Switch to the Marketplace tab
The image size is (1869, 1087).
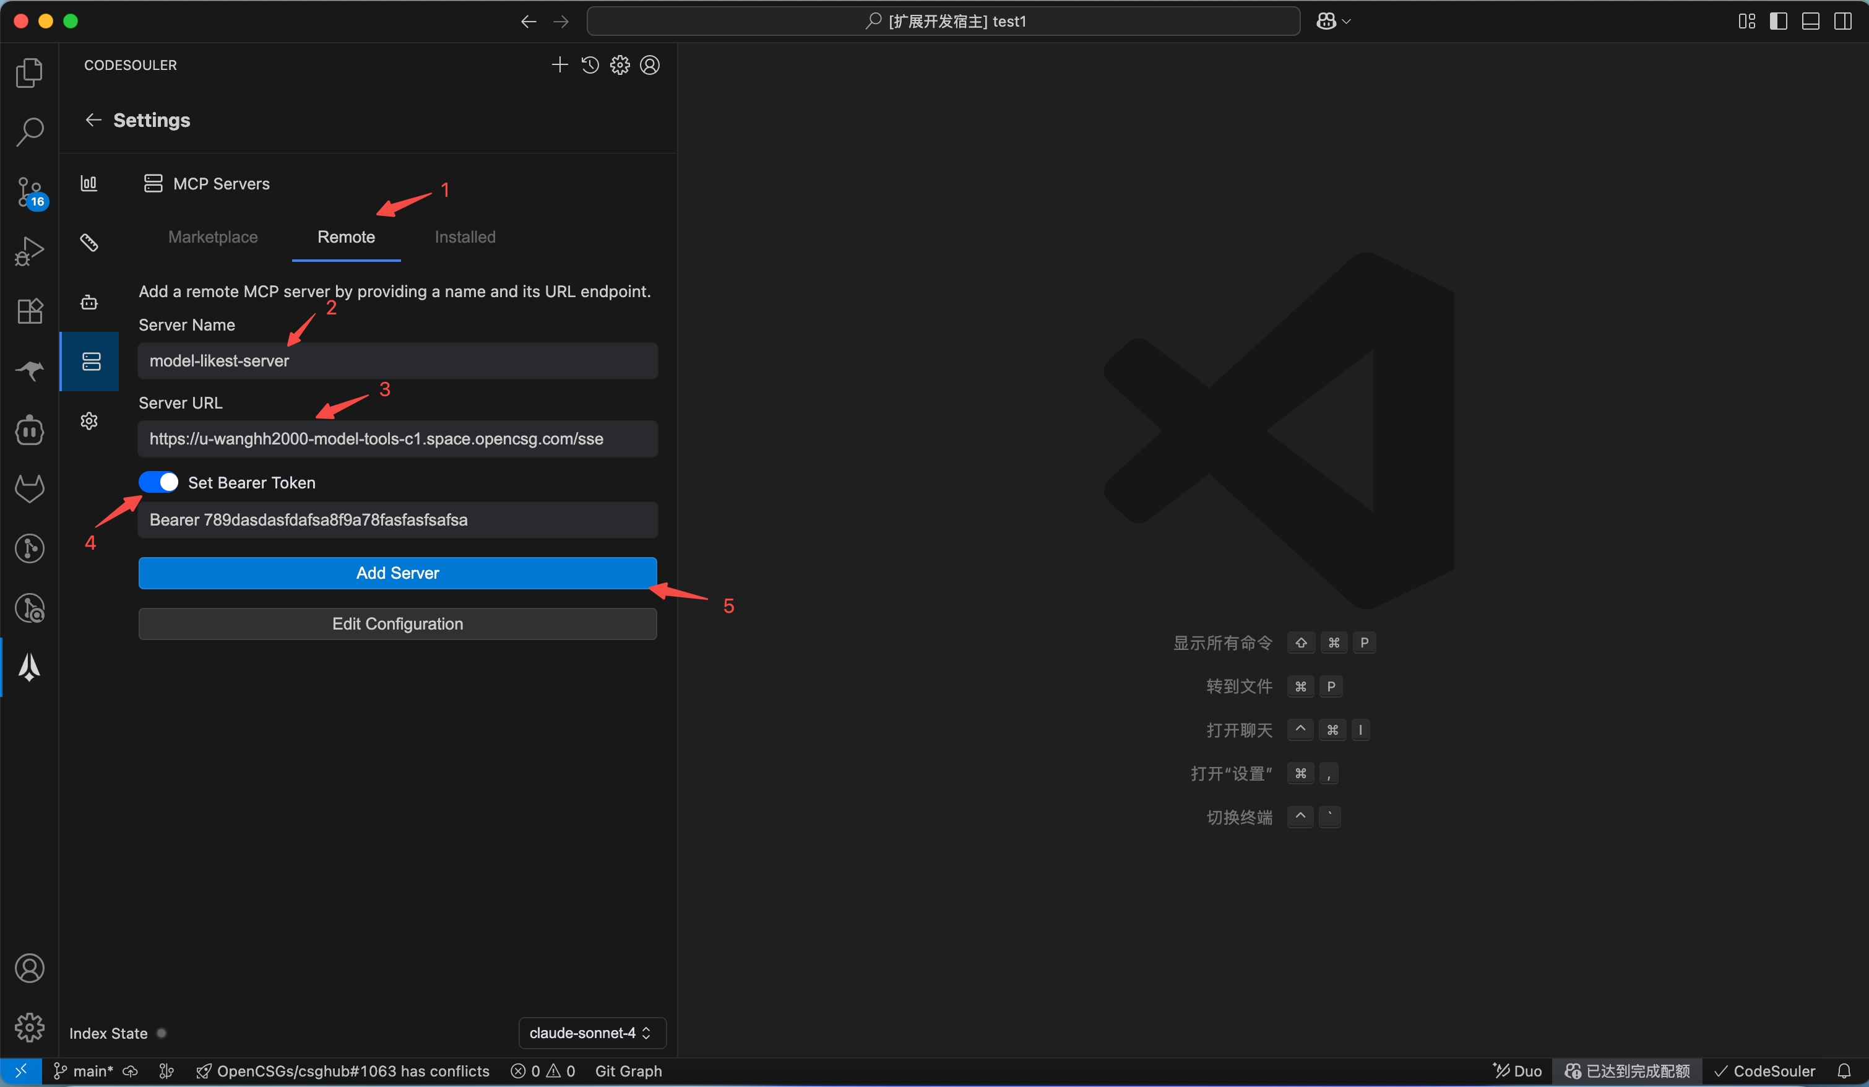213,236
